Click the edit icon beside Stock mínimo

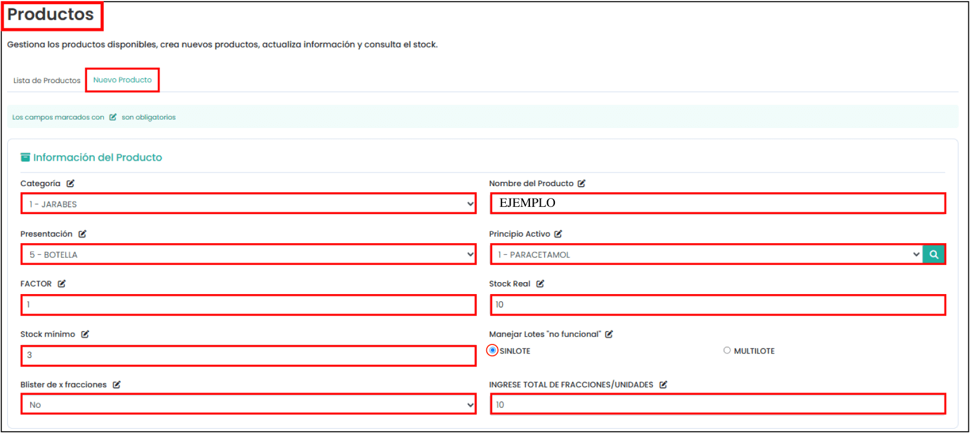(85, 334)
